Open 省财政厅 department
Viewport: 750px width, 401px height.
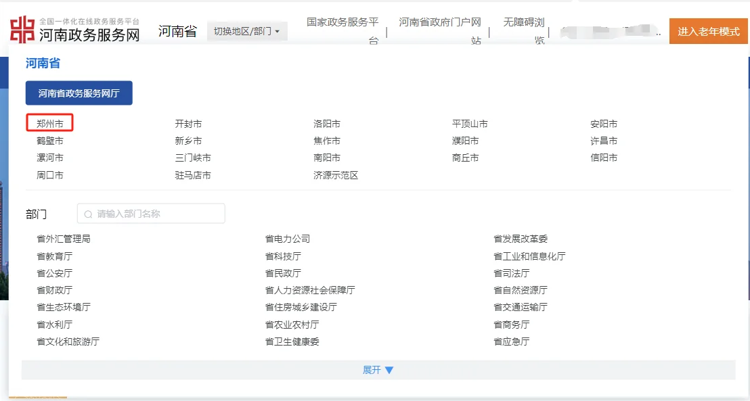(55, 290)
